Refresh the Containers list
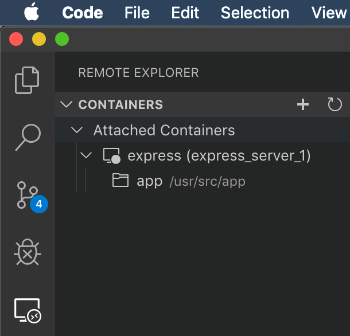Viewport: 350px width, 336px height. coord(335,104)
